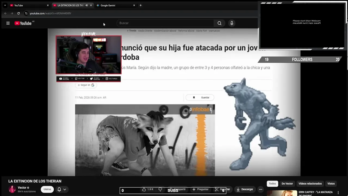Open a new browser tab
This screenshot has height=196, width=348.
[x=141, y=5]
